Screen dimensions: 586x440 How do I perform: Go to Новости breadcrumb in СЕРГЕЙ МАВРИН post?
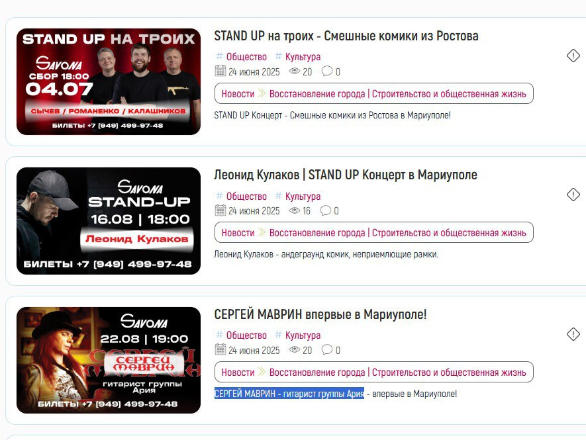238,373
